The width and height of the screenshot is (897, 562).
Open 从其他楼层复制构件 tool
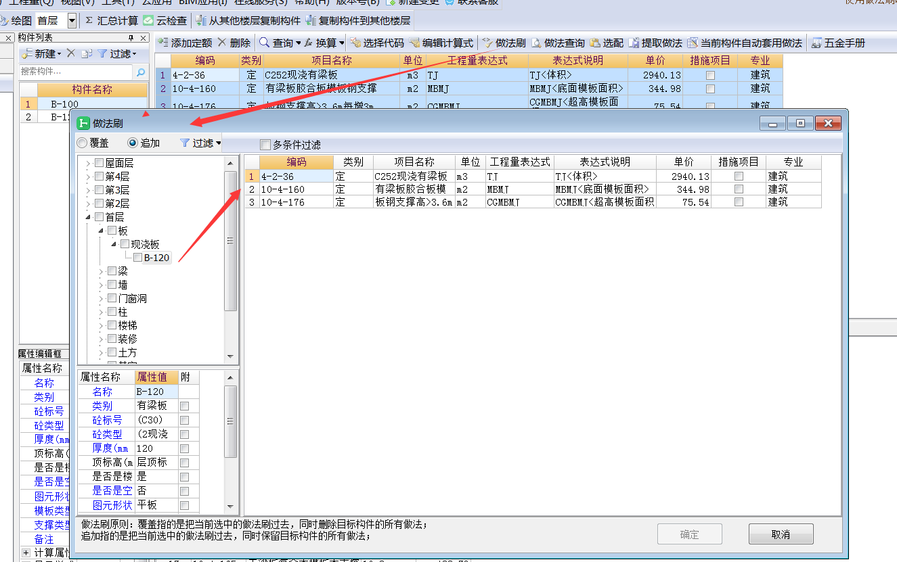(x=248, y=21)
